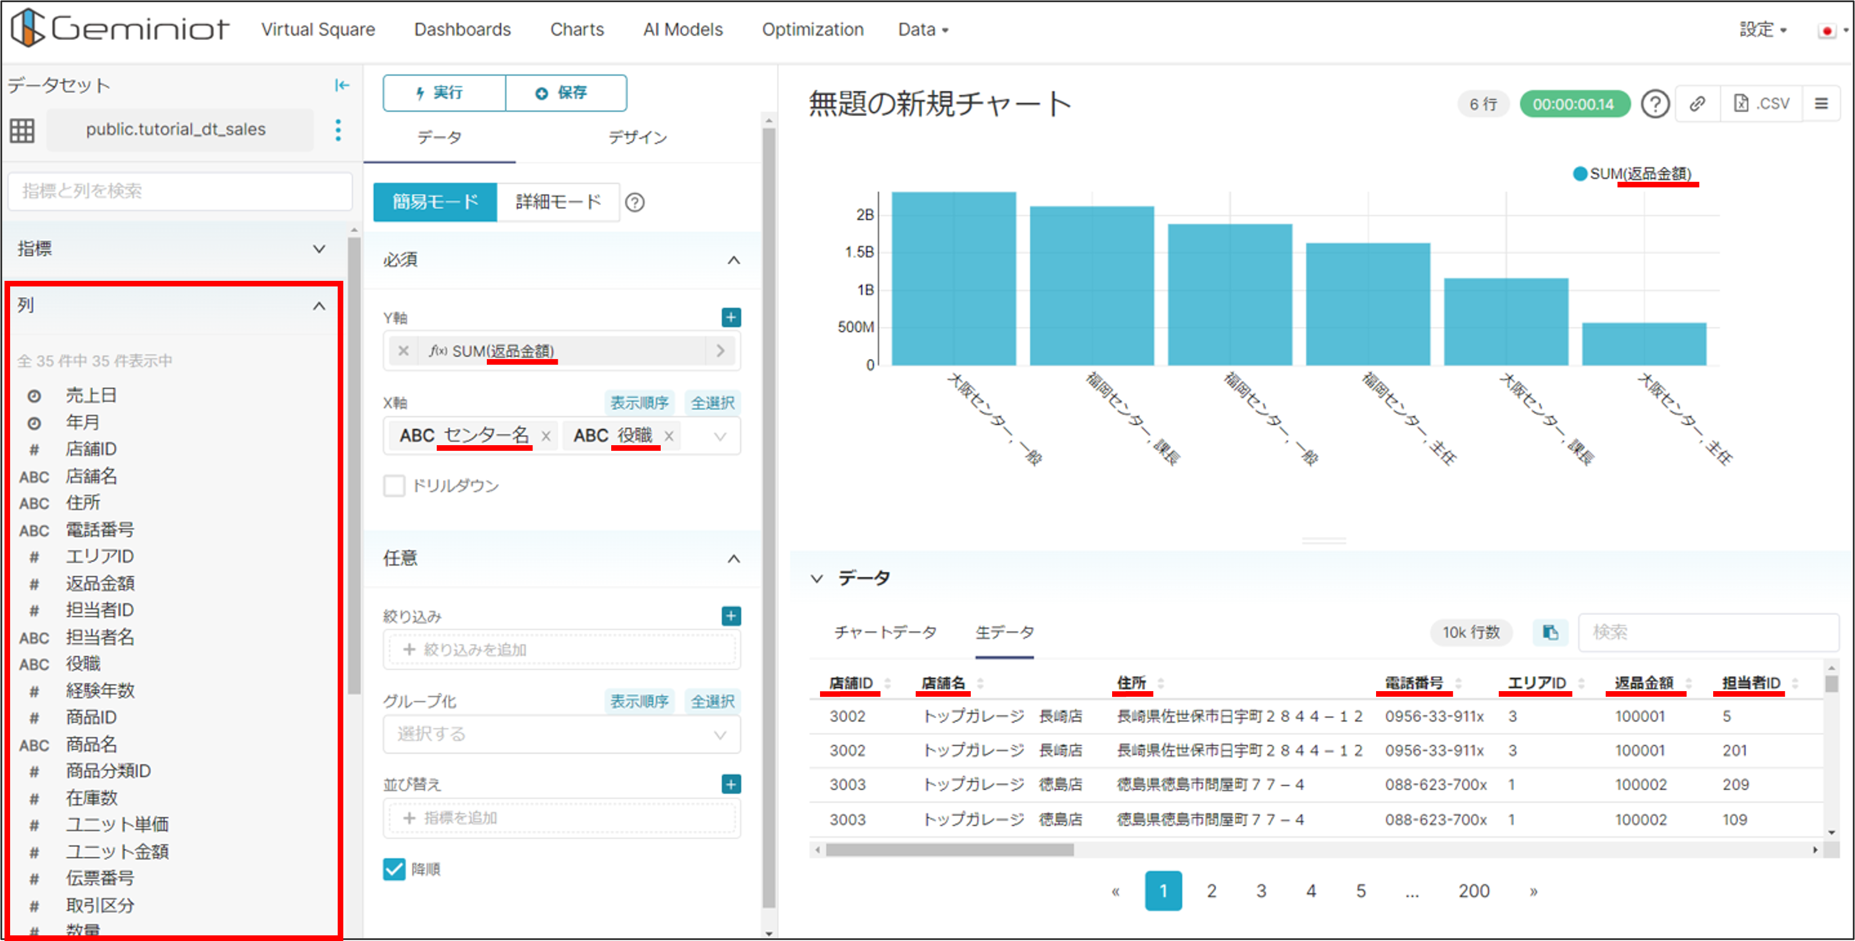This screenshot has width=1855, height=941.
Task: Click X軸 表示順序 button
Action: pyautogui.click(x=639, y=403)
